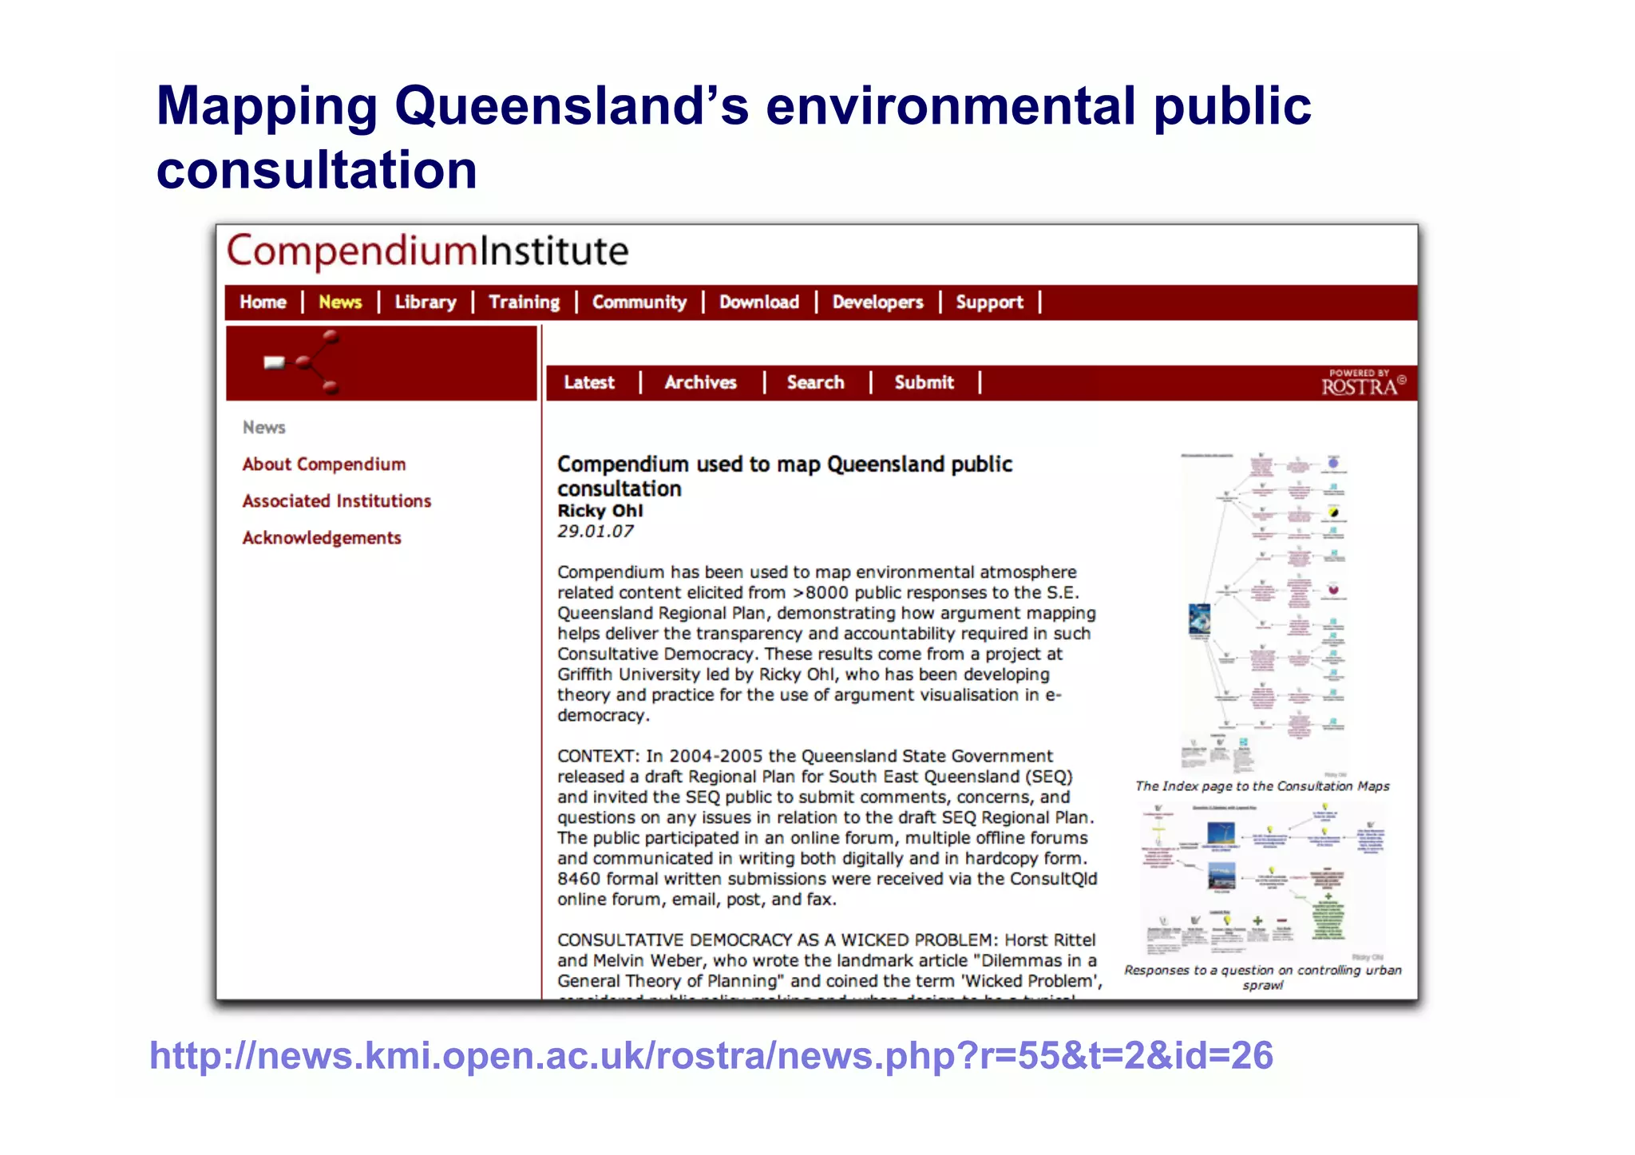Go to the Download page

pos(759,303)
